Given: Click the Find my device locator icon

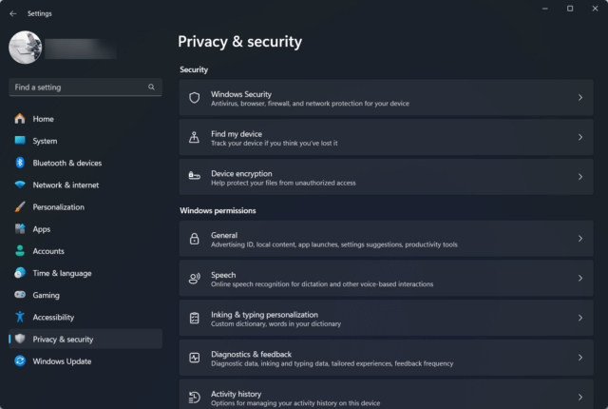Looking at the screenshot, I should pos(194,137).
